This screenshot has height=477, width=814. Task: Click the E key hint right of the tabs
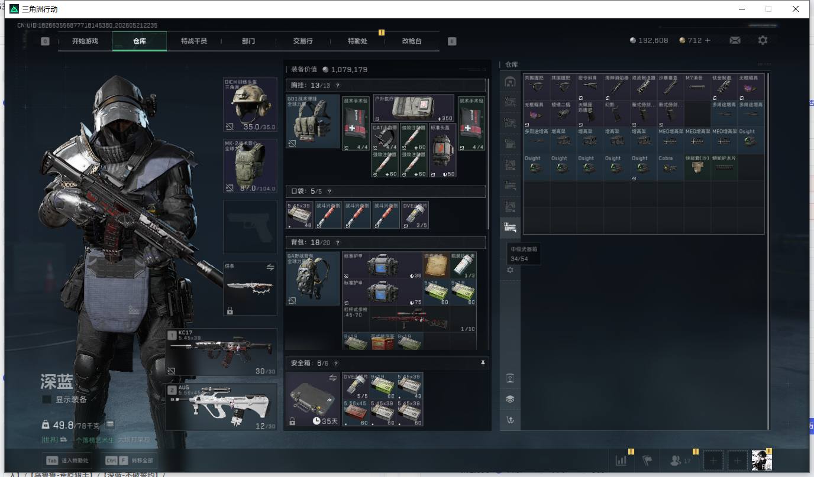(x=452, y=41)
